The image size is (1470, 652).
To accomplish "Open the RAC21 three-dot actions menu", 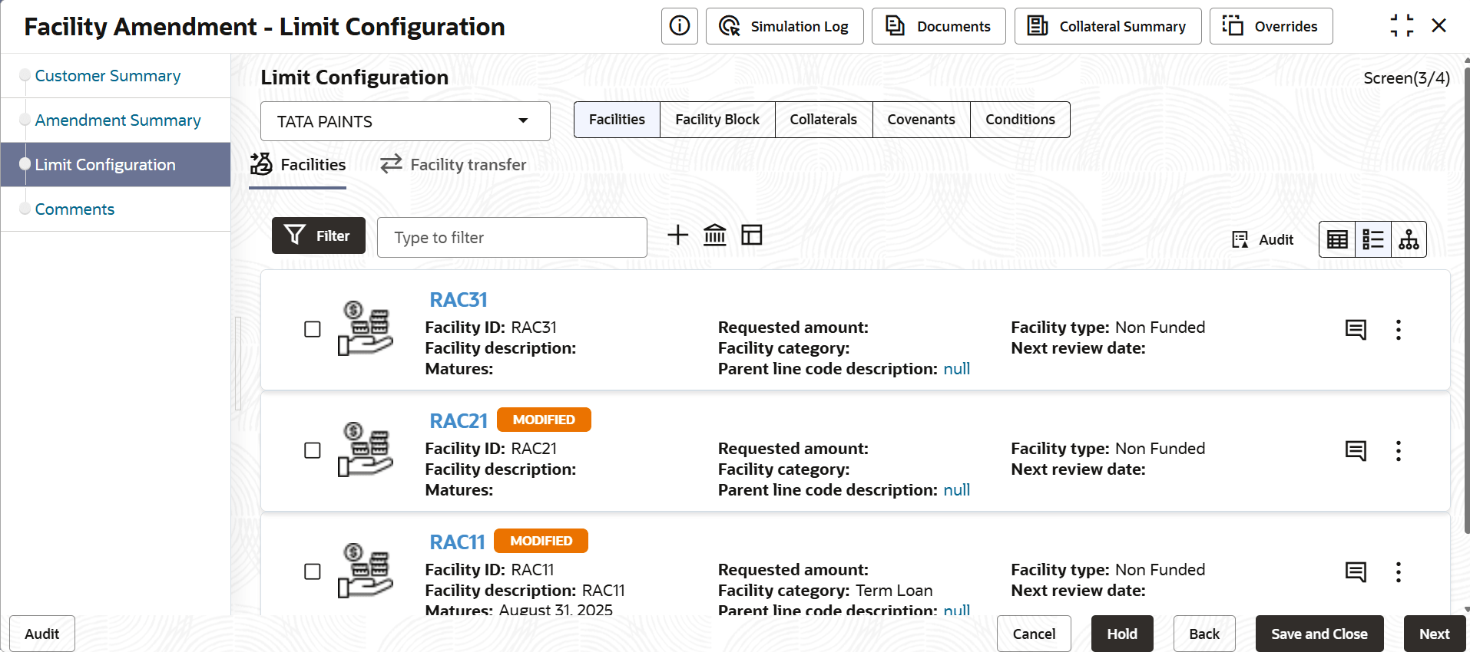I will click(1398, 451).
